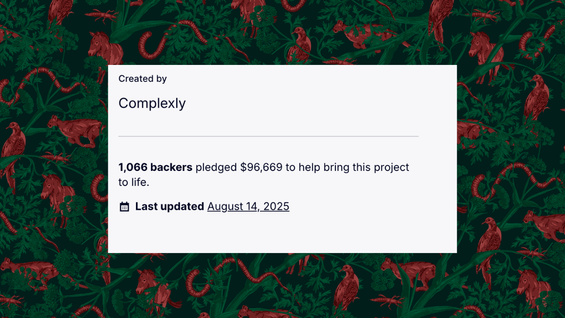Open the August 14, 2025 update link

[x=248, y=206]
